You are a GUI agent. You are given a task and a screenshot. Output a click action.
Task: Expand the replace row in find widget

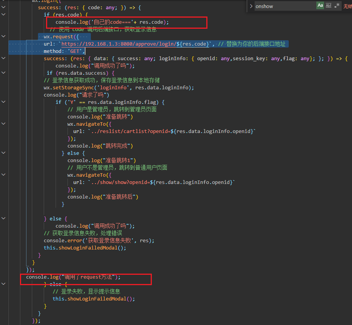tap(251, 6)
